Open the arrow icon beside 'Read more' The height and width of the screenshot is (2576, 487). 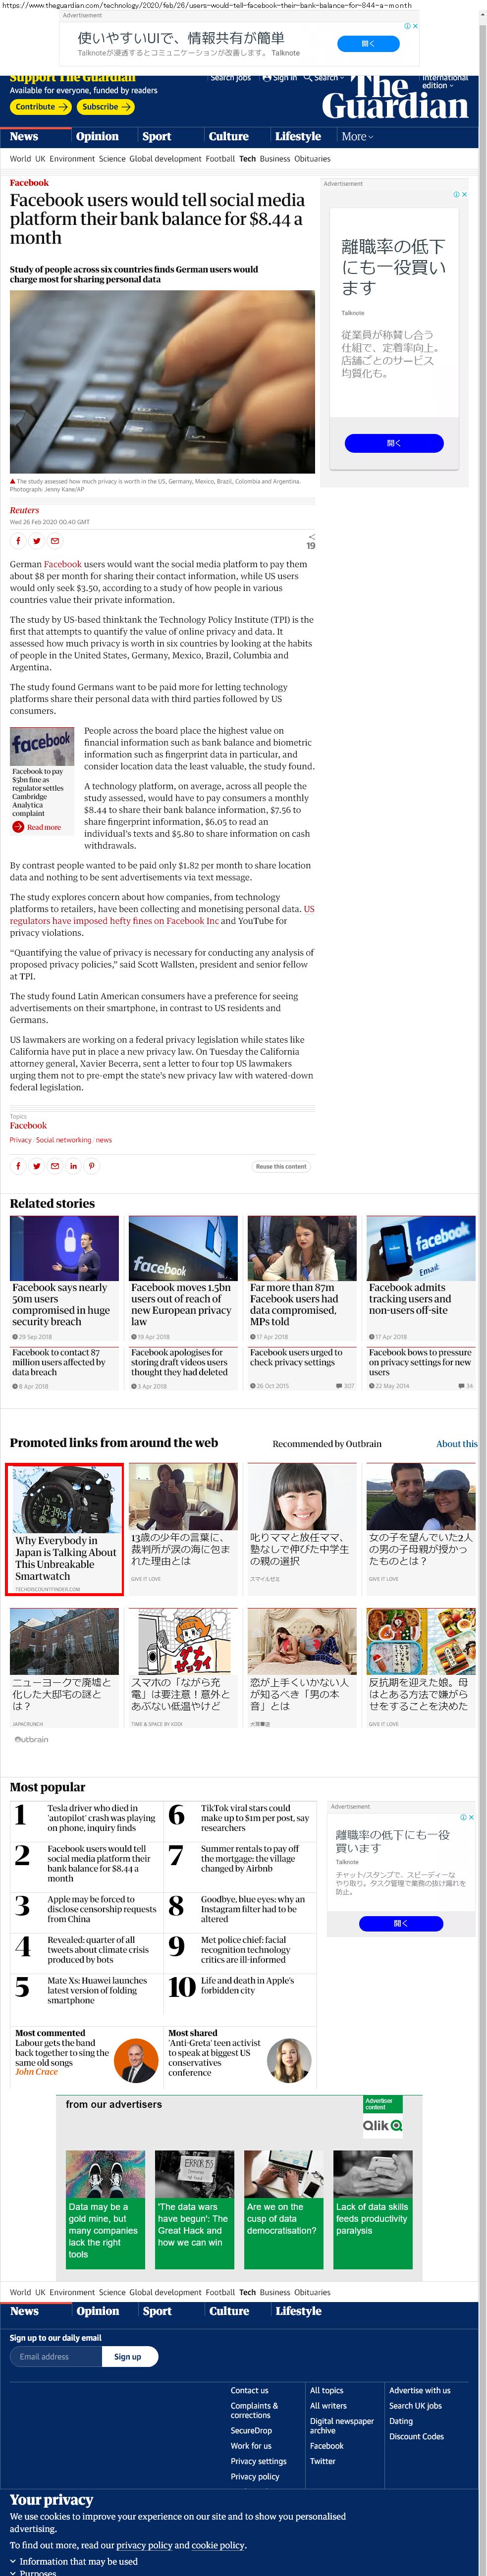point(19,827)
